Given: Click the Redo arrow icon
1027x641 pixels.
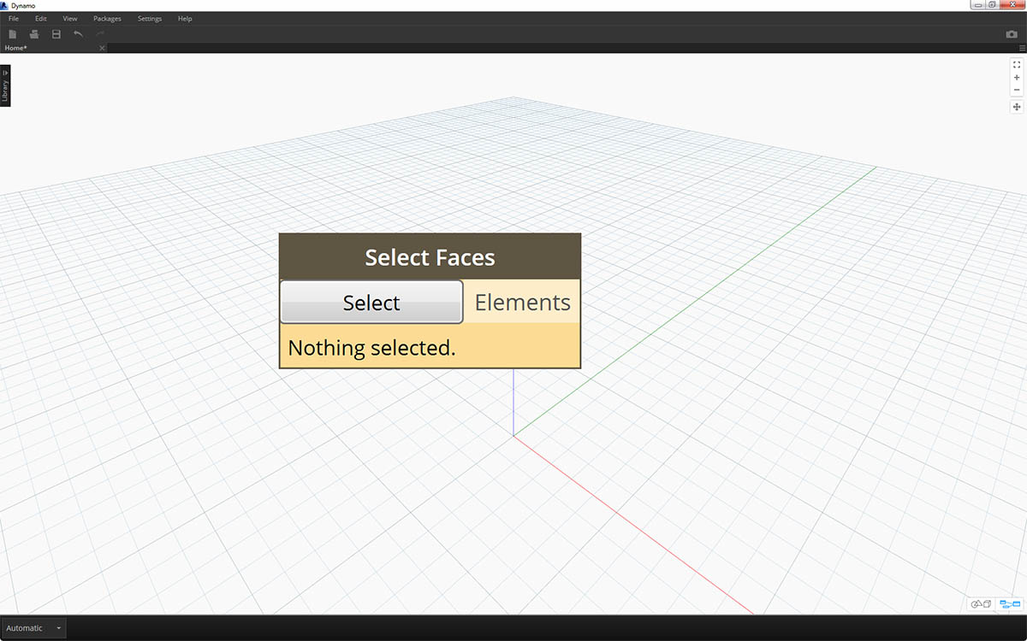Looking at the screenshot, I should pyautogui.click(x=100, y=34).
